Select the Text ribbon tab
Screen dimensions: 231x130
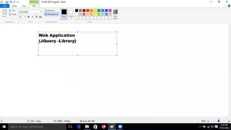point(34,6)
